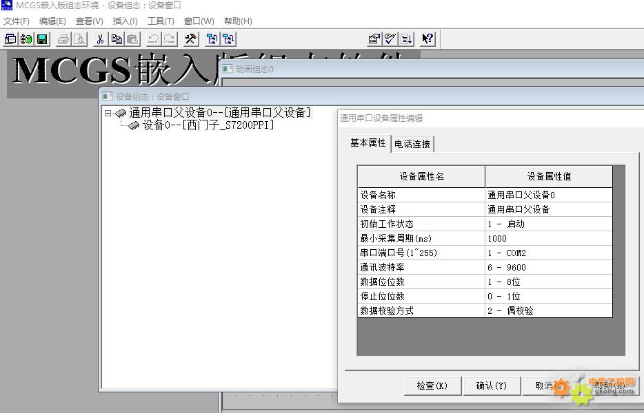
Task: Focus the 动画组态0 window title bar
Action: click(x=432, y=69)
